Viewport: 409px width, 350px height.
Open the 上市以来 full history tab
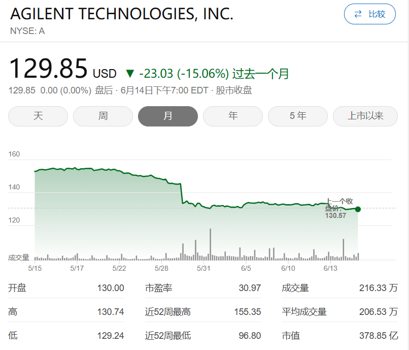coord(365,116)
